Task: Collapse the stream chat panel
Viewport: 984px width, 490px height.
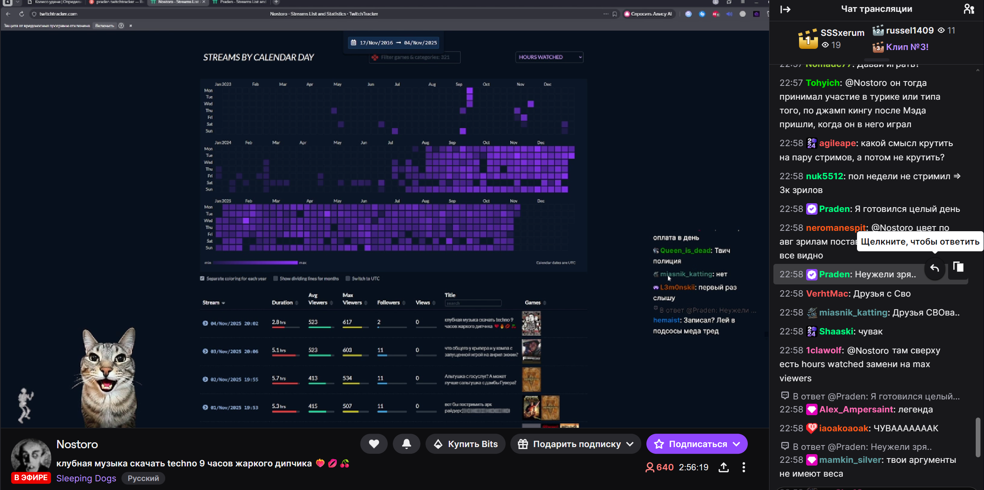Action: (x=785, y=9)
